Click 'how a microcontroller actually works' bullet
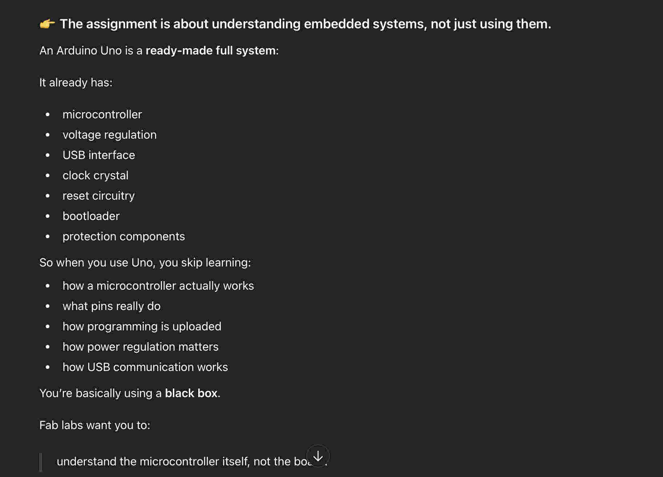Screen dimensions: 663x477 click(x=158, y=286)
